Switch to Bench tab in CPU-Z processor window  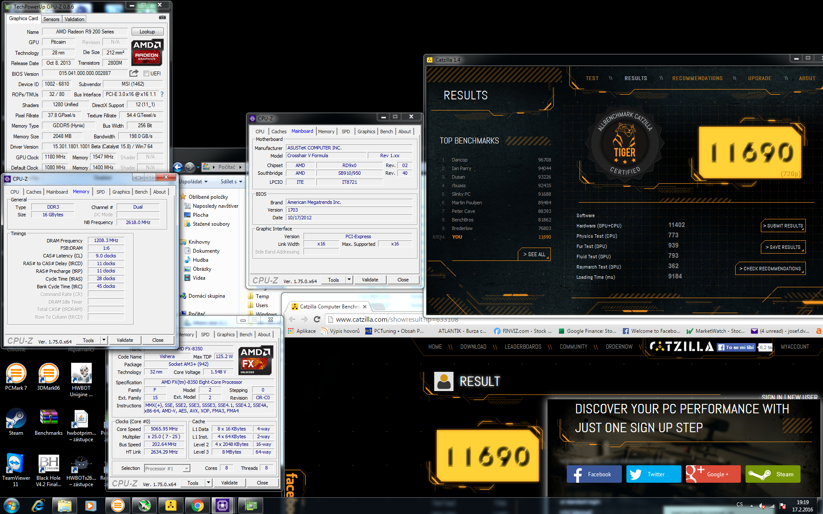(246, 335)
